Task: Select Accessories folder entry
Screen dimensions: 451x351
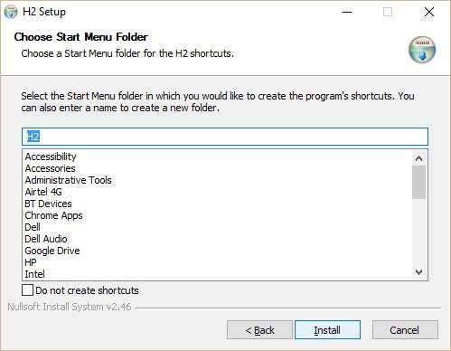Action: [50, 168]
